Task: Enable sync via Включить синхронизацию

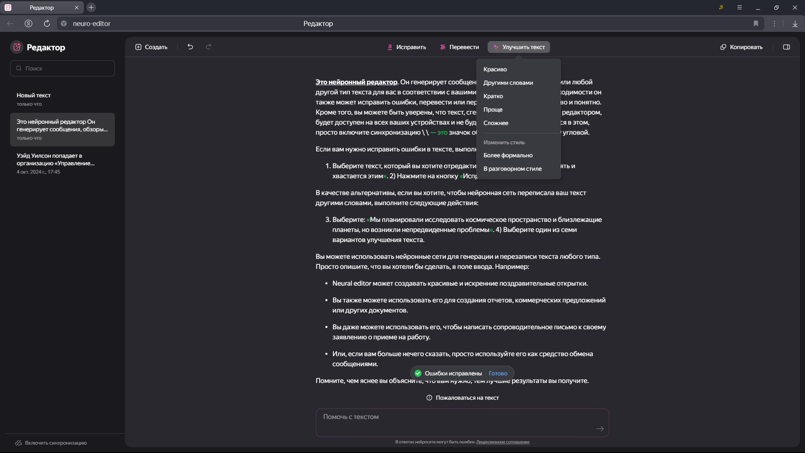Action: coord(55,443)
